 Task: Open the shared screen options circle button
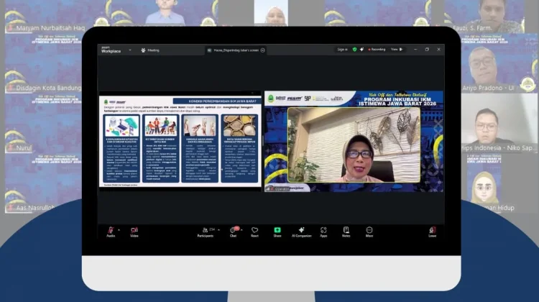(x=263, y=50)
